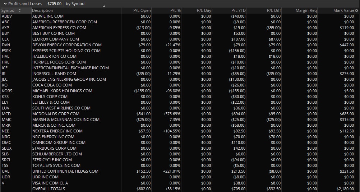
Task: Select EXPRESS SCRIPTS HOLDING CO COM row
Action: (180, 51)
